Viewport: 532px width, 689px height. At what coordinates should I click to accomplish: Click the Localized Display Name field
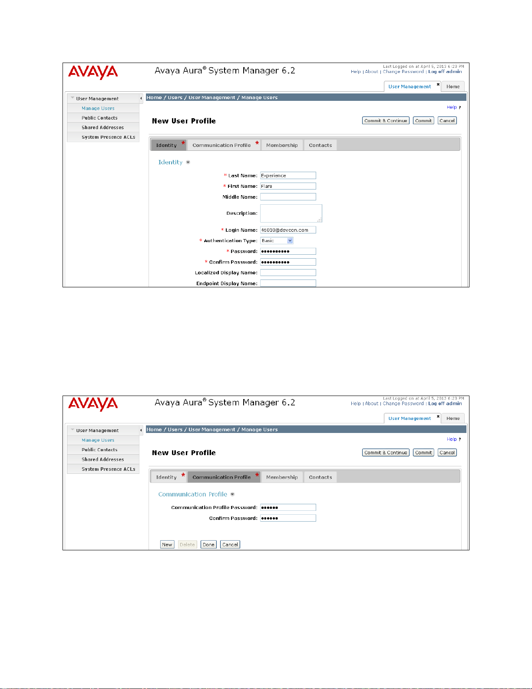[288, 273]
